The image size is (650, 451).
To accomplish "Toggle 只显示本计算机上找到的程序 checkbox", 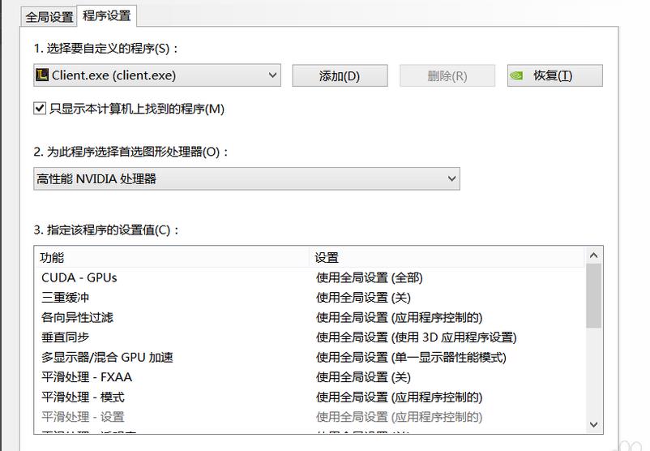I will 39,108.
